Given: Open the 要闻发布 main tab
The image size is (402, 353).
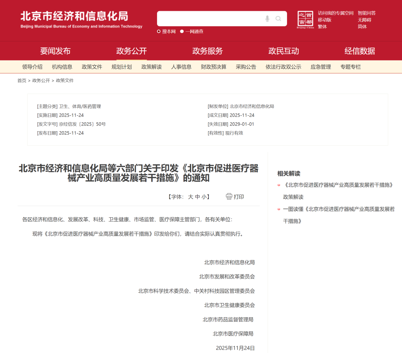Looking at the screenshot, I should [55, 51].
